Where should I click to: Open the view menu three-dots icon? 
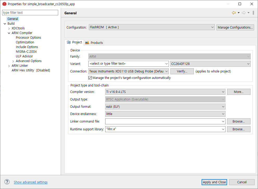pos(253,13)
